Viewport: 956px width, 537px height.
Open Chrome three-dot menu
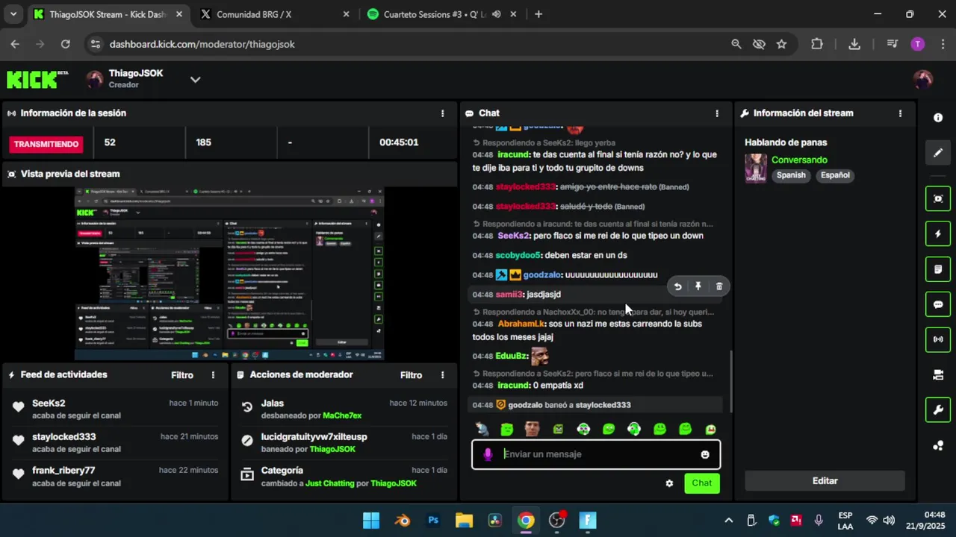942,44
